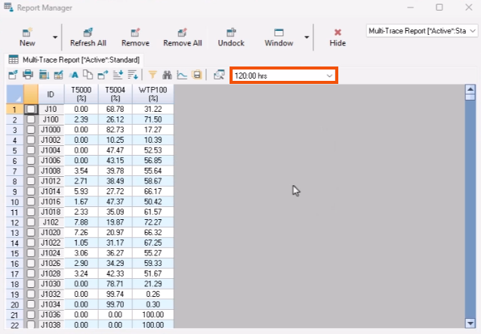Click the J1012 ID cell
The image size is (481, 334).
click(x=51, y=181)
